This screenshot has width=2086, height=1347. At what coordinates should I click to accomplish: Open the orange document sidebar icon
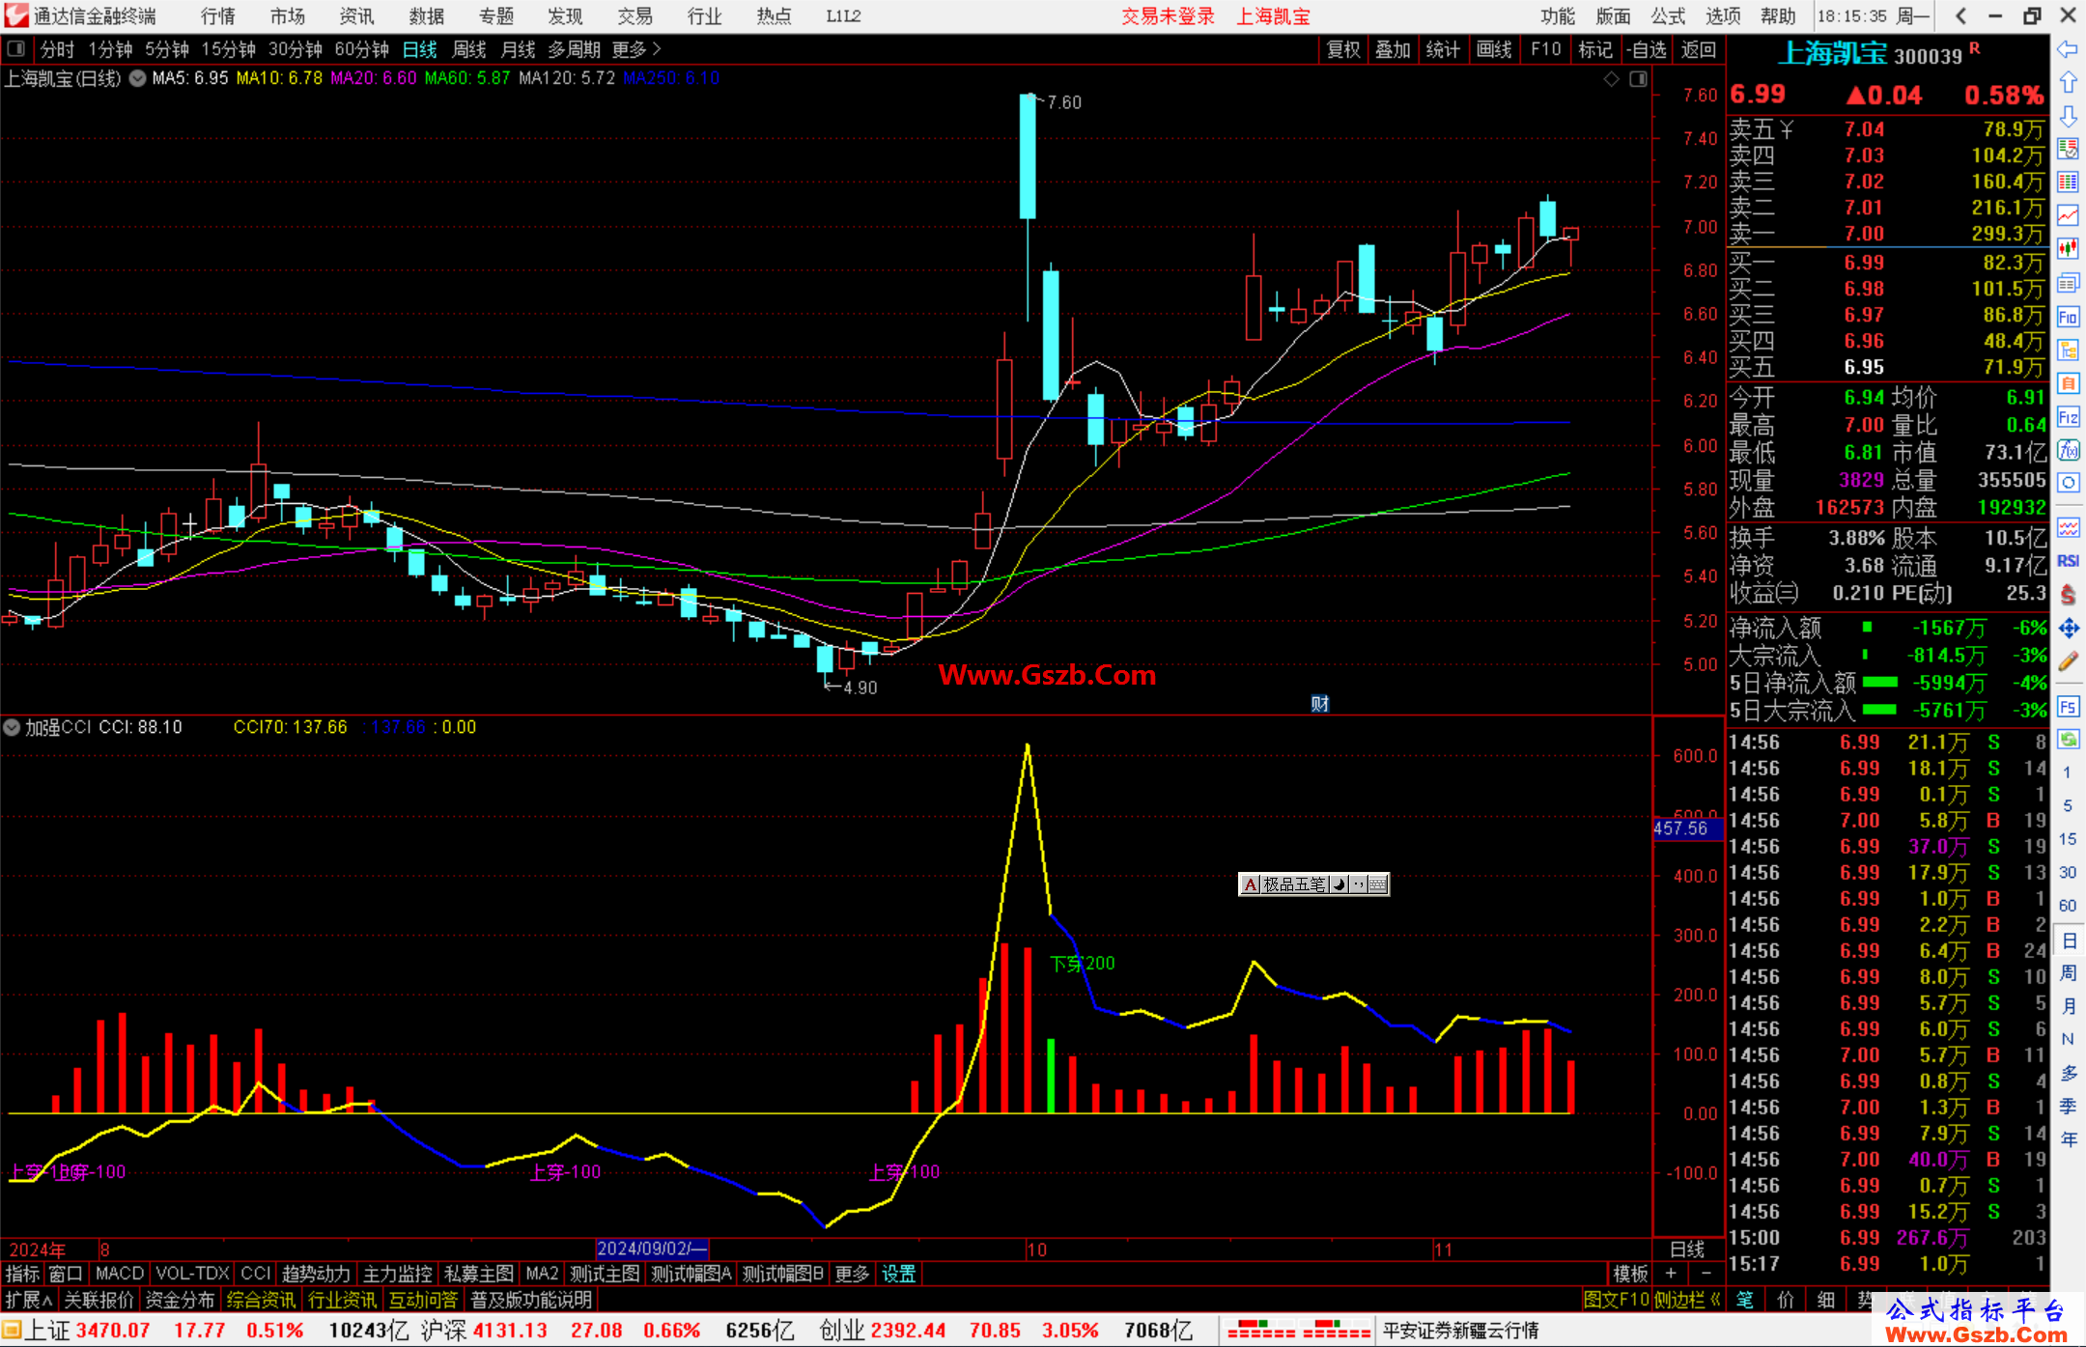point(2068,383)
